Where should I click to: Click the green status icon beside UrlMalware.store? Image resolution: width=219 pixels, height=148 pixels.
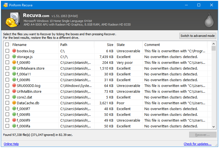click(14, 68)
